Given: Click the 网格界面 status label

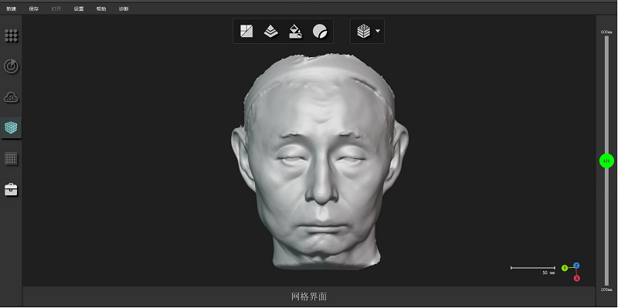Looking at the screenshot, I should pos(309,296).
